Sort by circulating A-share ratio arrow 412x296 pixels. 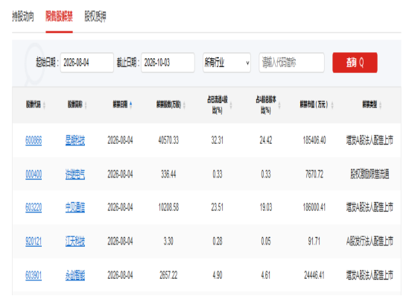231,105
